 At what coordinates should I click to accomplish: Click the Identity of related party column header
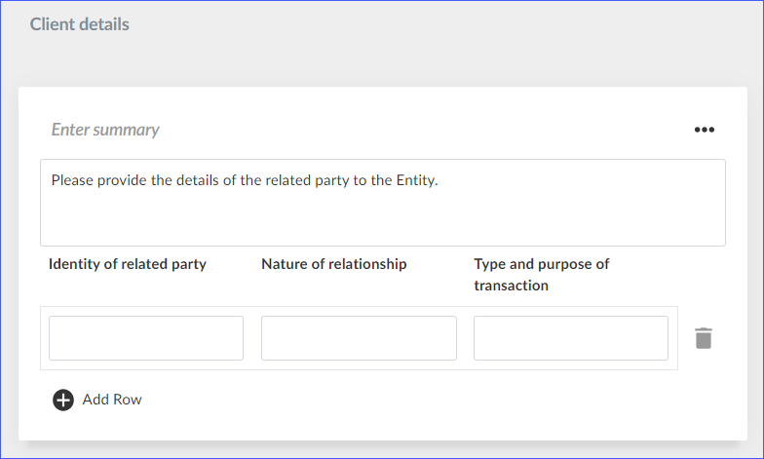(x=128, y=264)
